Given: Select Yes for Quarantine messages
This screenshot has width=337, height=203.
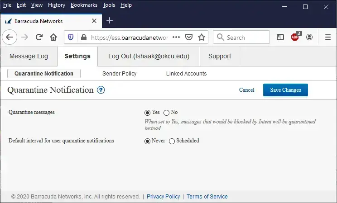Looking at the screenshot, I should point(147,113).
